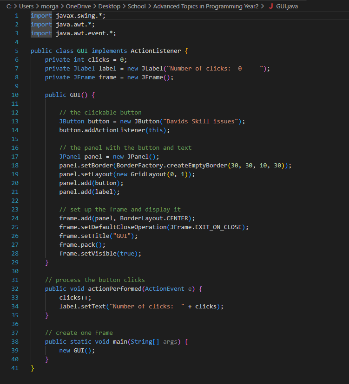Click comment '// the panel with the button and text'
The image size is (349, 384).
coord(125,148)
